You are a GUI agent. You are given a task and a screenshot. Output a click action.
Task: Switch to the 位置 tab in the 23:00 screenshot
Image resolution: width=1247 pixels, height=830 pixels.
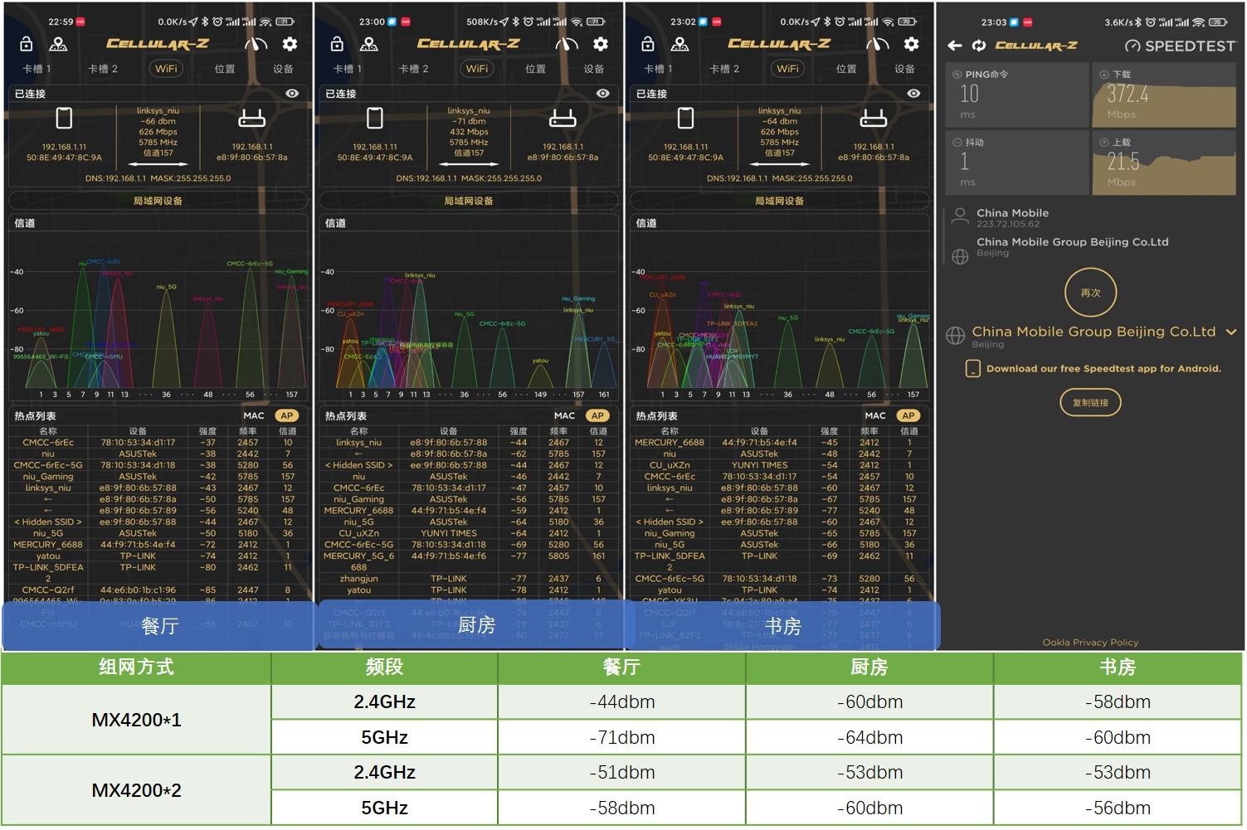tap(535, 69)
